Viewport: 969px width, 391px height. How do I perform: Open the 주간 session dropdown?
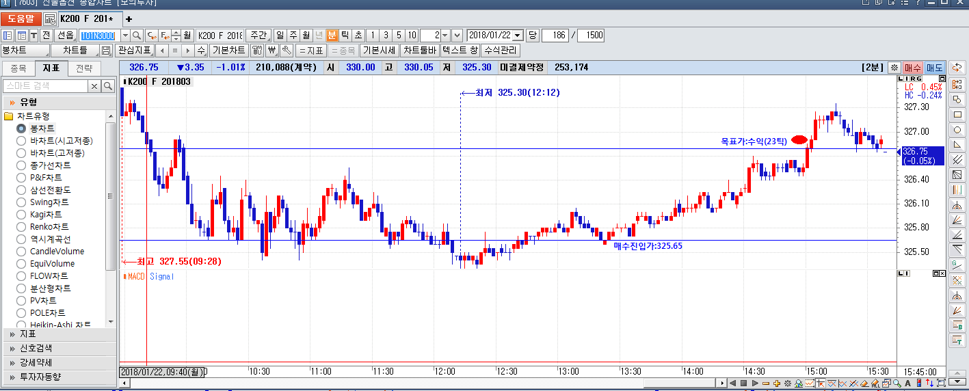(x=259, y=35)
